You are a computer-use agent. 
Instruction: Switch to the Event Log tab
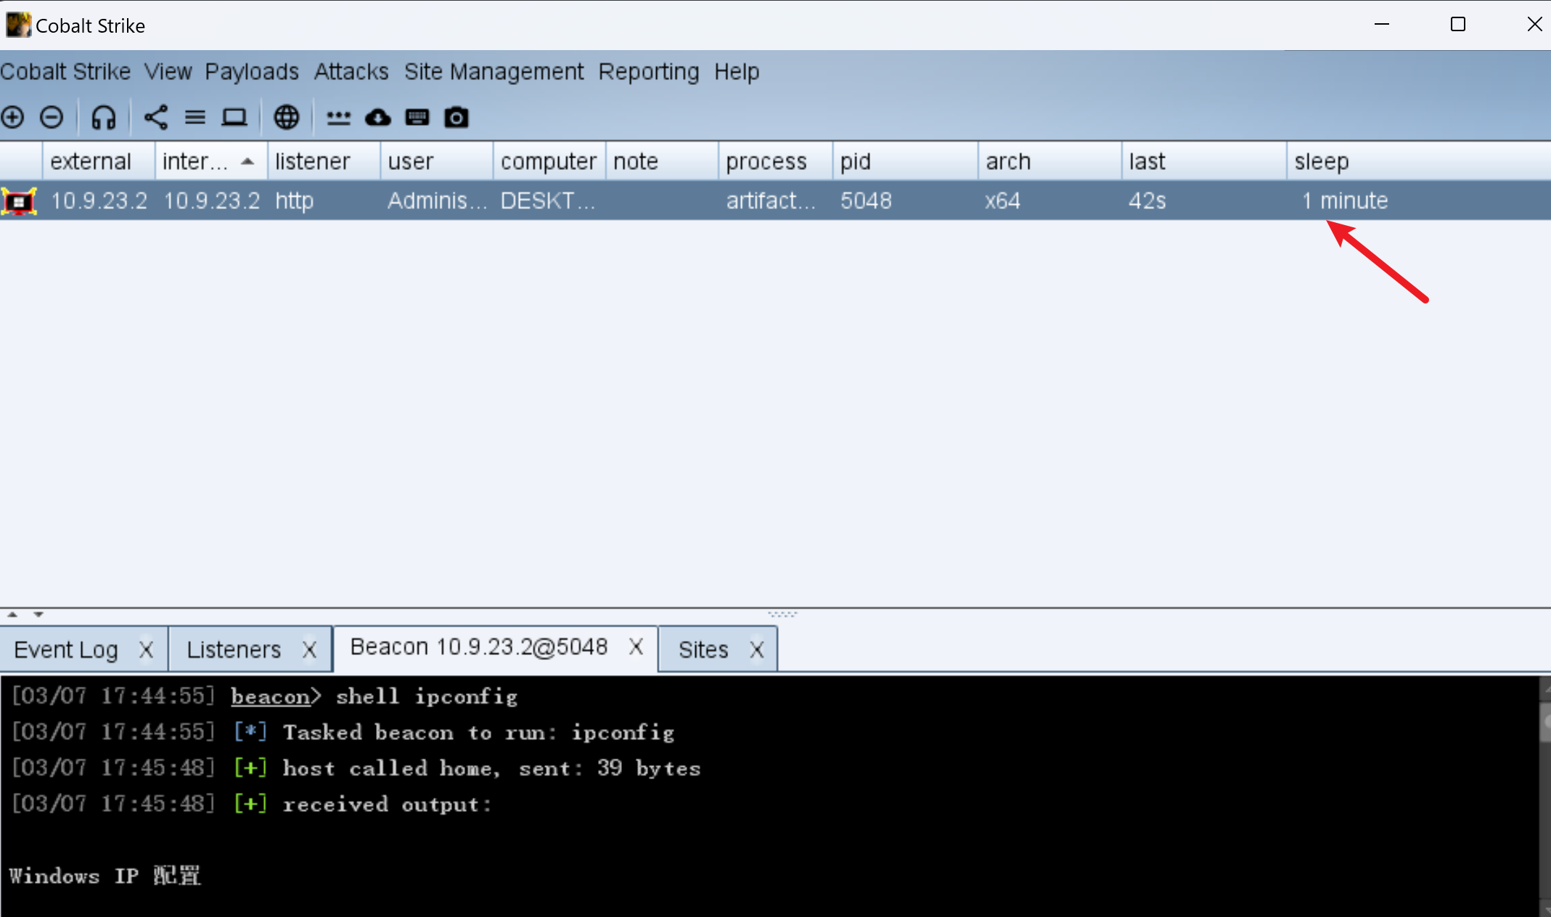65,648
